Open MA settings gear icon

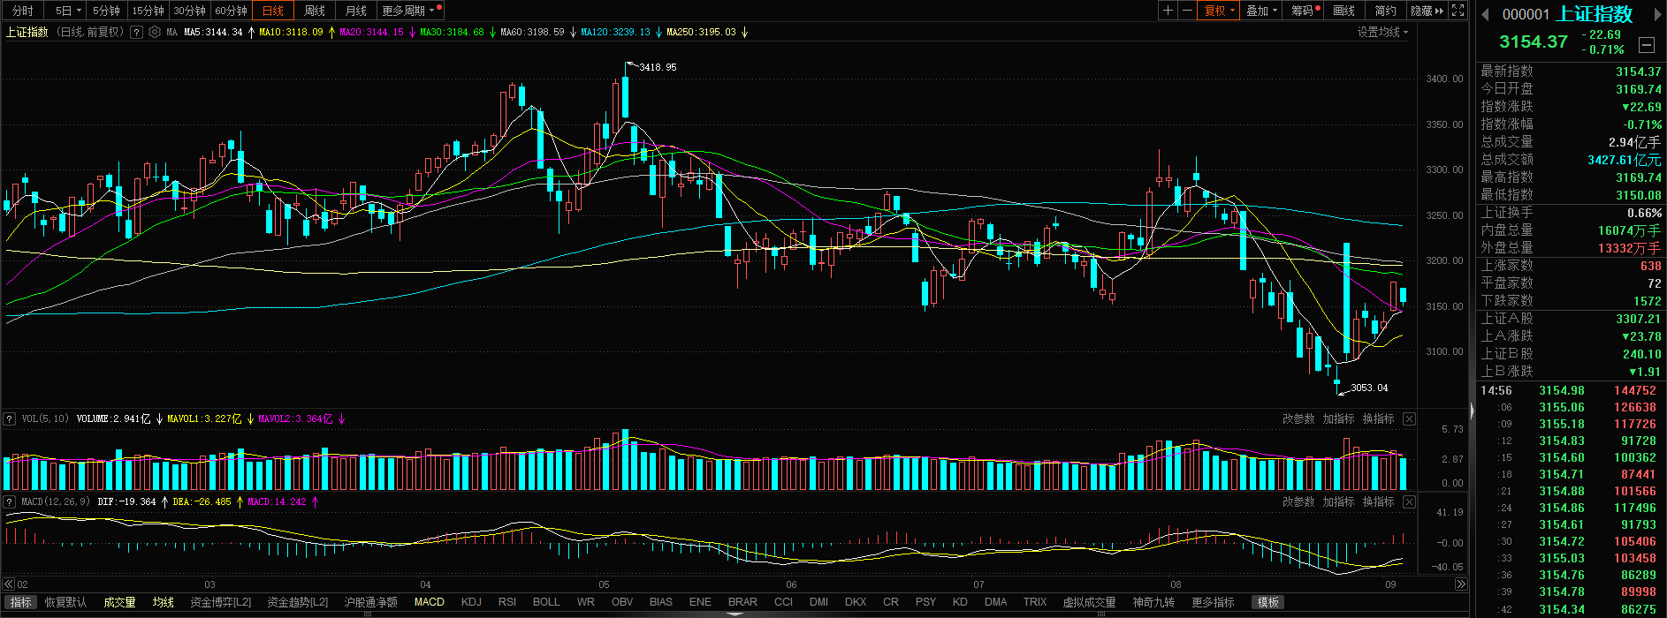(155, 32)
